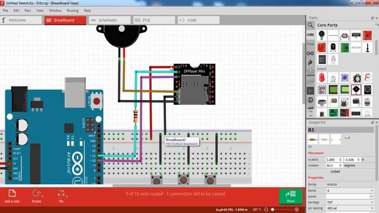
Task: Select the resistor on the cyan wire
Action: pos(136,116)
